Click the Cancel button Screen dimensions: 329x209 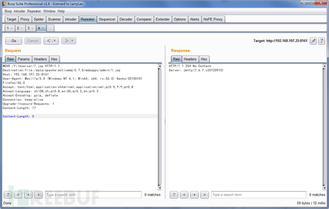(x=33, y=40)
